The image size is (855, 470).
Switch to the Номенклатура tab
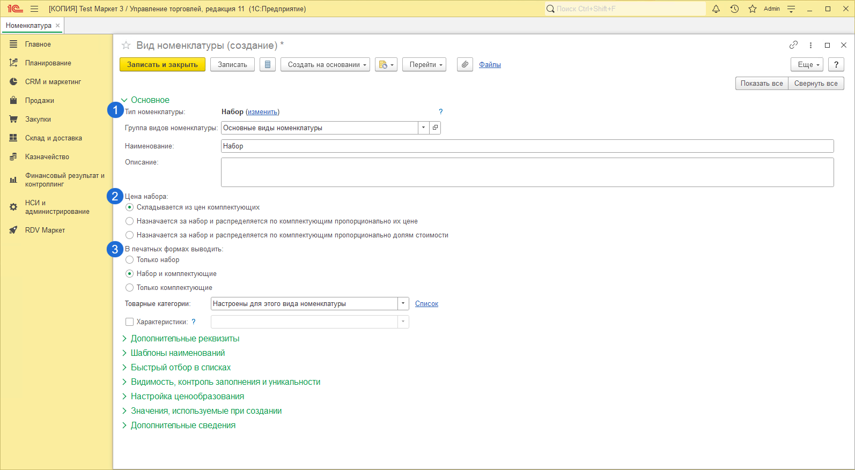pos(28,26)
